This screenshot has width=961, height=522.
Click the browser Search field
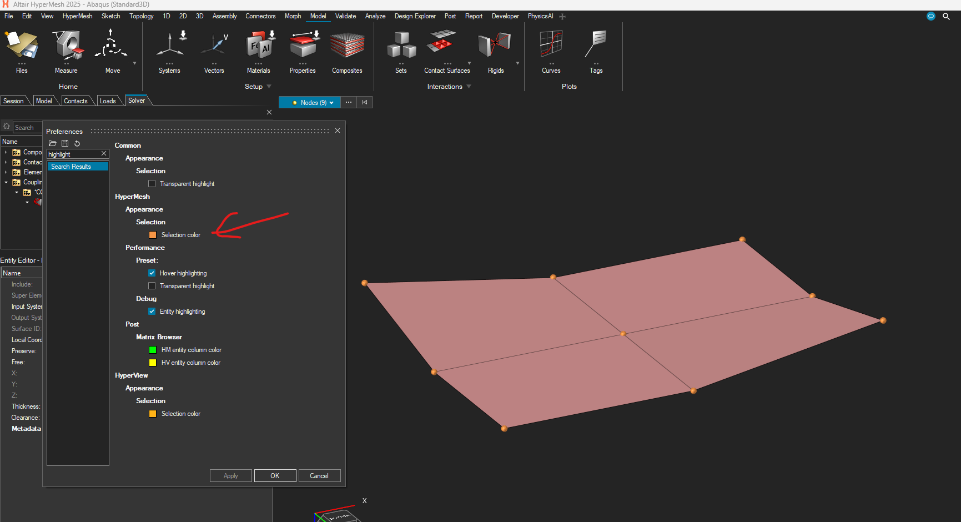27,127
